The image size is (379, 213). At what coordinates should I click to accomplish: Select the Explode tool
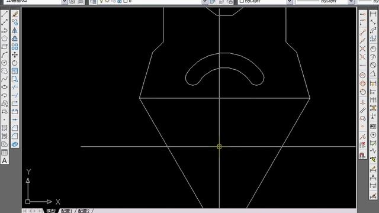pyautogui.click(x=15, y=144)
